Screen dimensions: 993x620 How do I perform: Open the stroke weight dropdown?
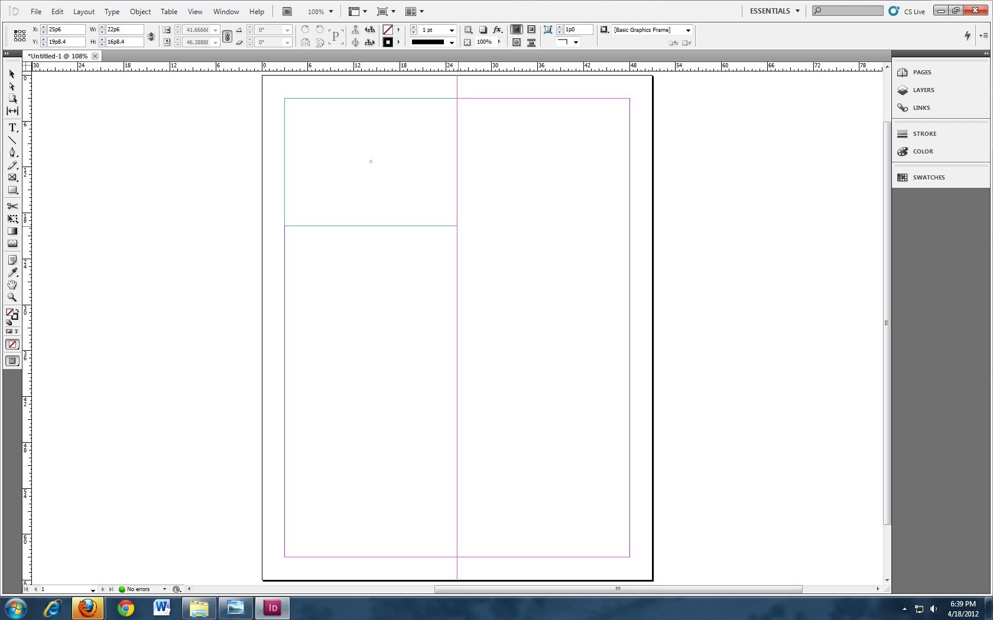pos(452,30)
